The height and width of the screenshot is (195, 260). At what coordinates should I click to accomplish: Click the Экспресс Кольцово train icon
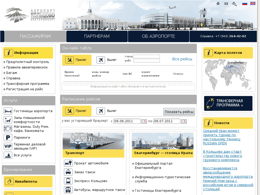(x=68, y=181)
